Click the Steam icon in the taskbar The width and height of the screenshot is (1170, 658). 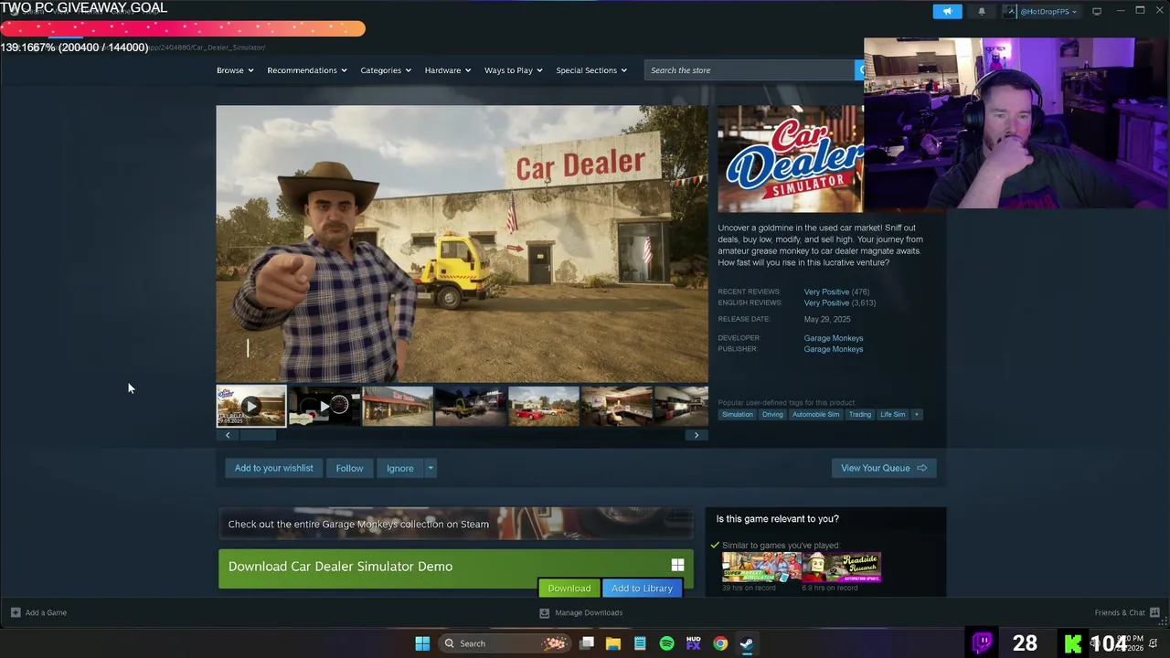tap(747, 643)
